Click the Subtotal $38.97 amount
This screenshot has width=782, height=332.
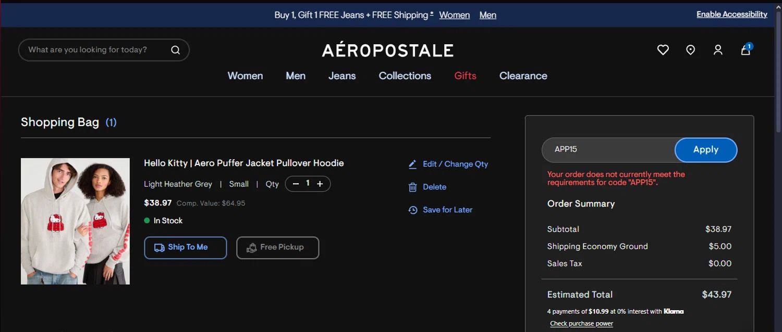click(718, 229)
